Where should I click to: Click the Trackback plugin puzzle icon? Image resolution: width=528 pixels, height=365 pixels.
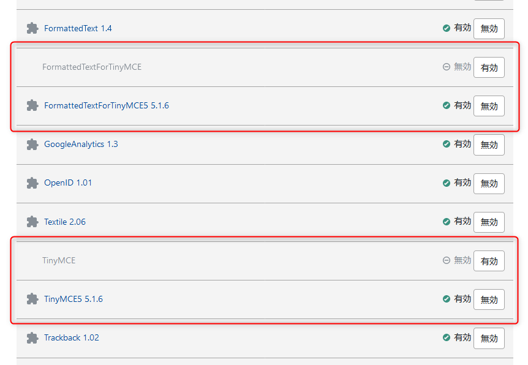(32, 338)
